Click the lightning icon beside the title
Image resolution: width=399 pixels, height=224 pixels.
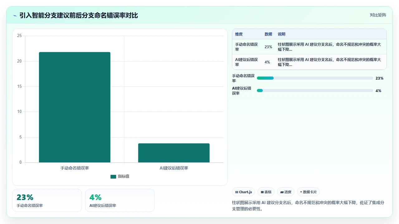coord(15,16)
